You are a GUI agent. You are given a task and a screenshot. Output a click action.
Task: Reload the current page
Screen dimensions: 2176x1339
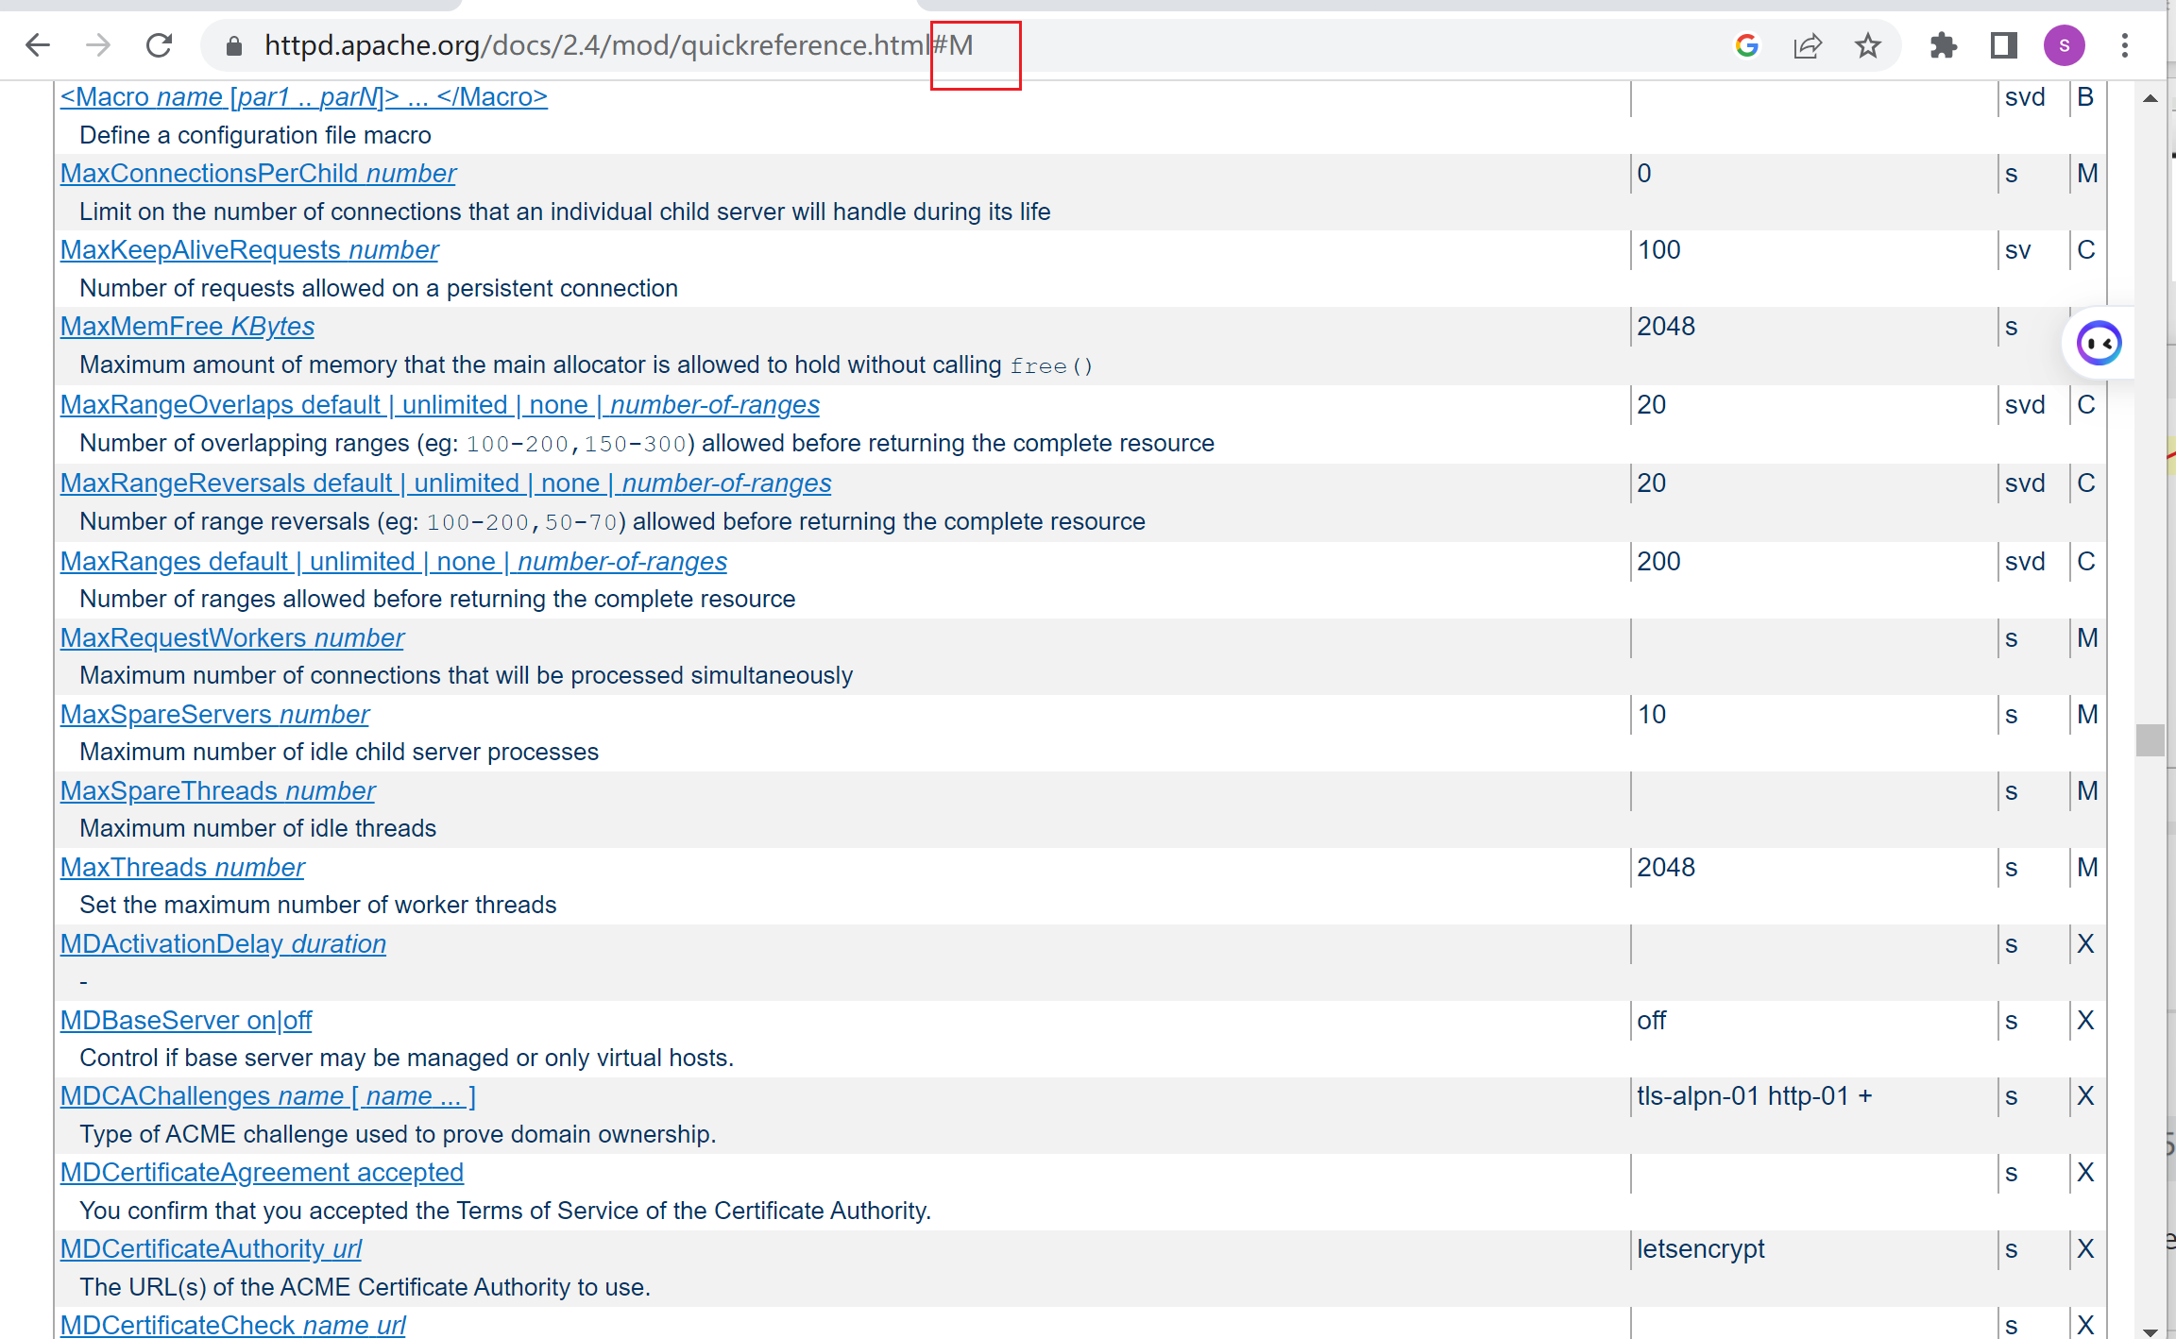coord(159,45)
